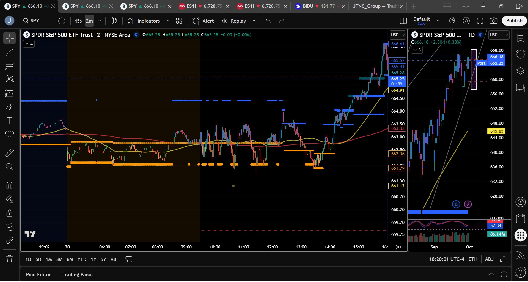
Task: Open the Pine Editor panel
Action: (38, 275)
